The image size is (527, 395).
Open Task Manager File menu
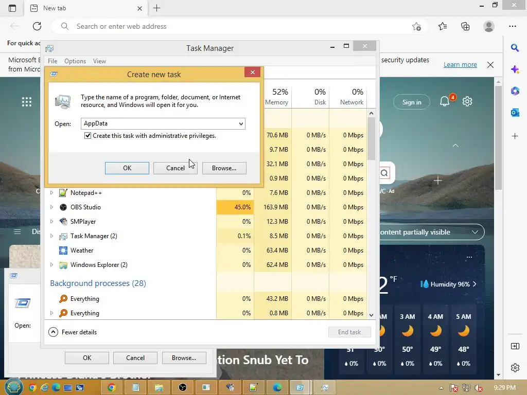tap(52, 61)
